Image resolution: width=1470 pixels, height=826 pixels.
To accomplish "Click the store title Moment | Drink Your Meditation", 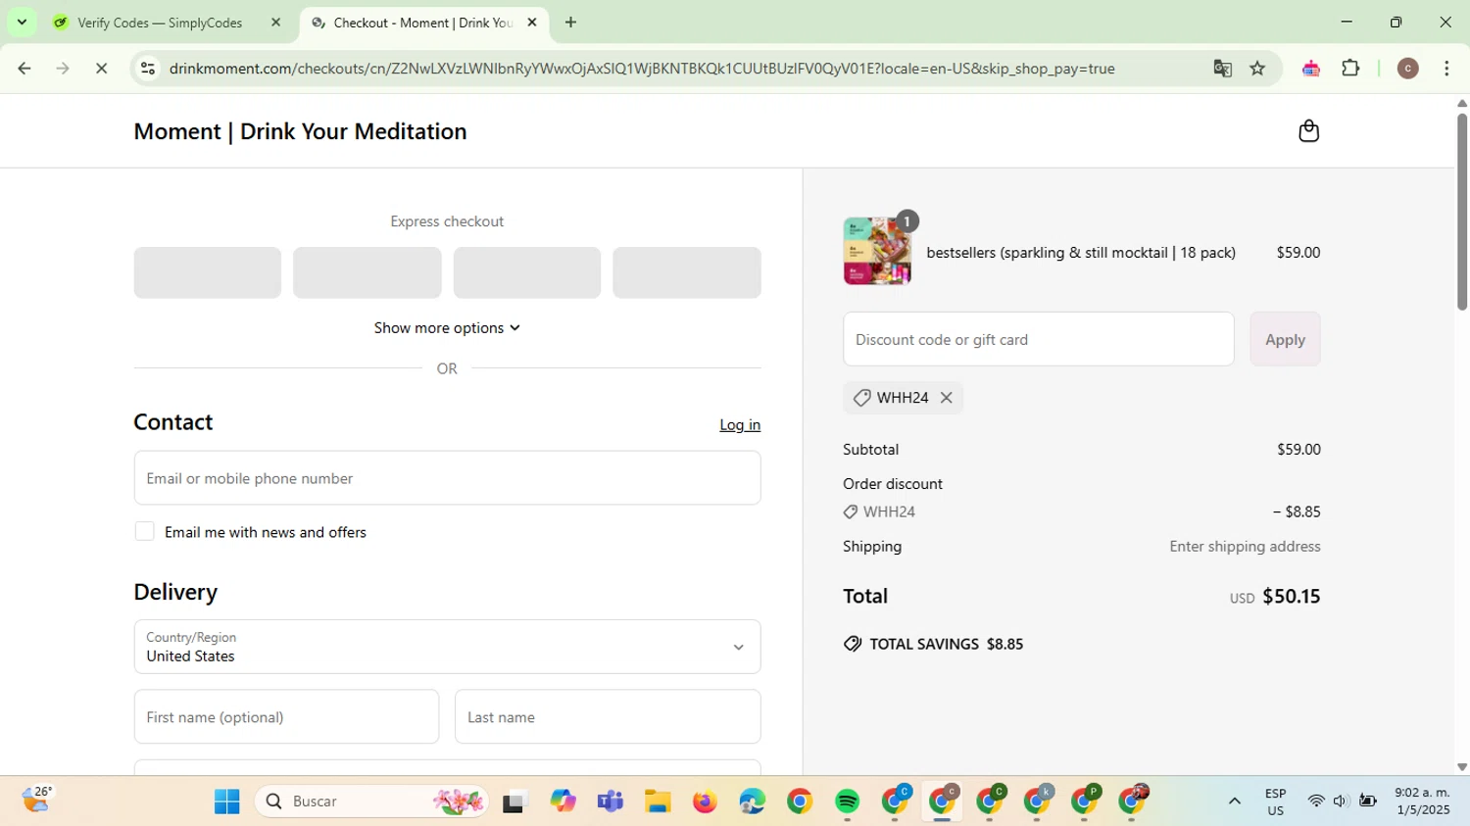I will [x=300, y=131].
